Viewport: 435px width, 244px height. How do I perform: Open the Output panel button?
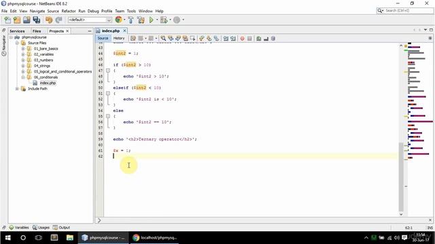coord(61,228)
